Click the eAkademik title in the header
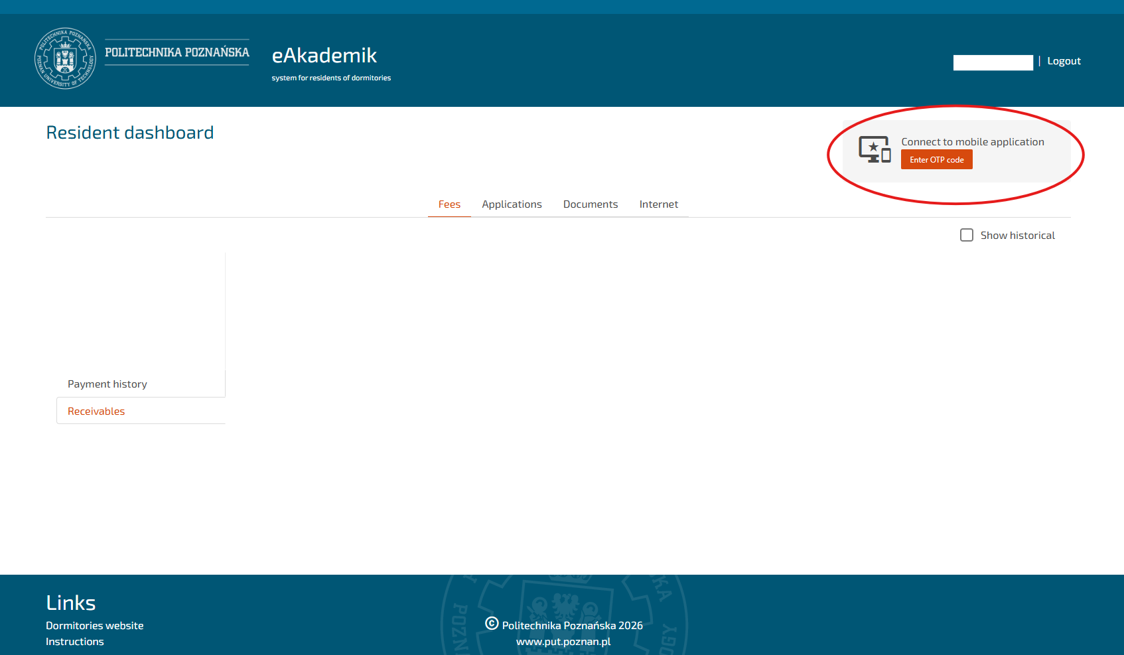Screen dimensions: 1124x655 (x=324, y=56)
